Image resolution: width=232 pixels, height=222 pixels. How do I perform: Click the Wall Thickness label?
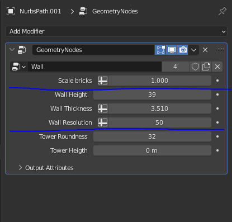point(71,108)
